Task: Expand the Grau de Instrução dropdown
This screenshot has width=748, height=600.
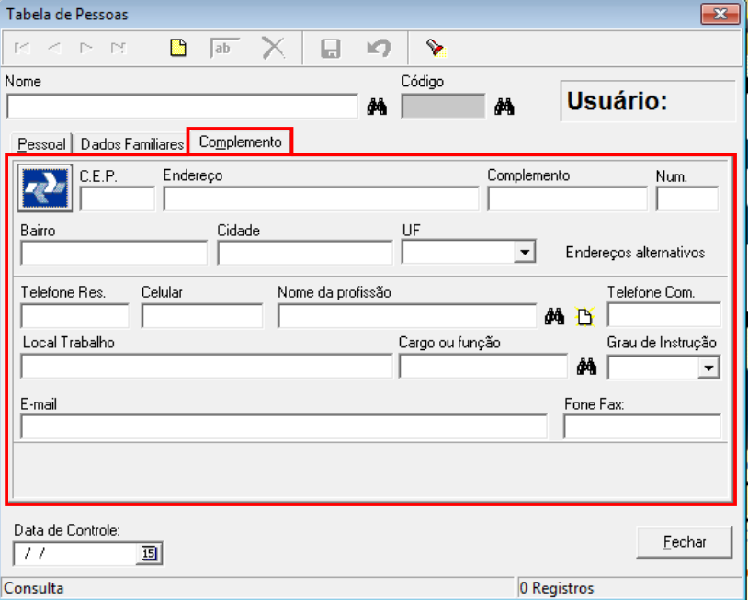Action: pos(708,368)
